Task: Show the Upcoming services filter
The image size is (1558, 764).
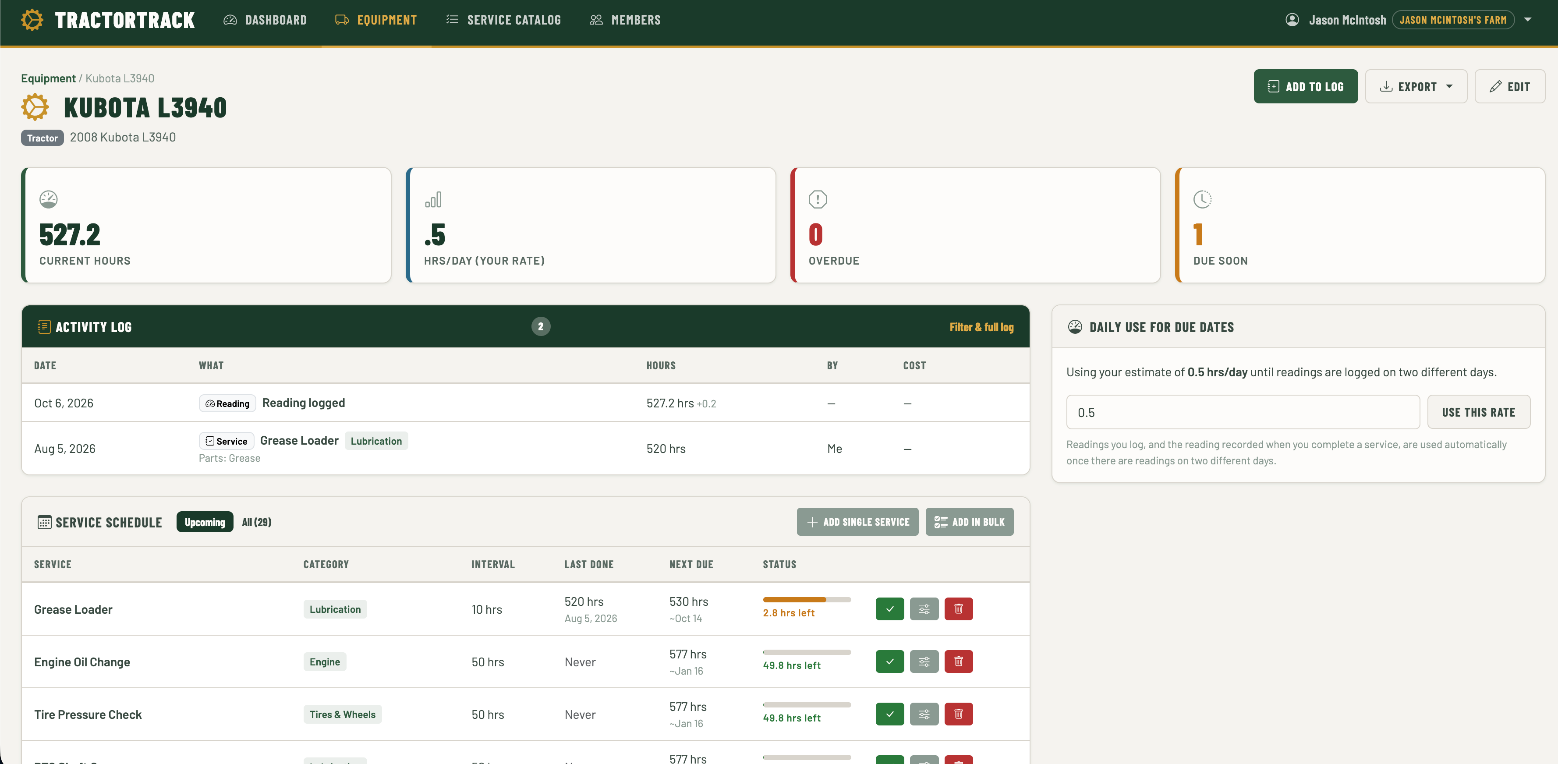Action: [205, 522]
